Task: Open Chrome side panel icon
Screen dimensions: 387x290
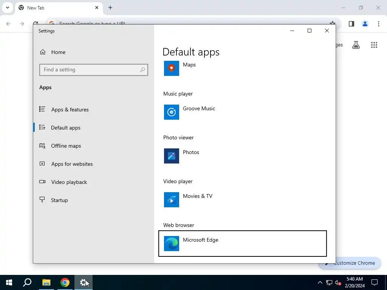Action: 351,24
